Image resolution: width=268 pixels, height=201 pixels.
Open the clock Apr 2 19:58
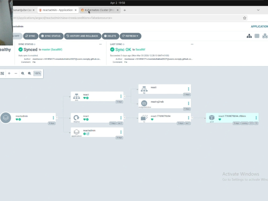point(118,3)
